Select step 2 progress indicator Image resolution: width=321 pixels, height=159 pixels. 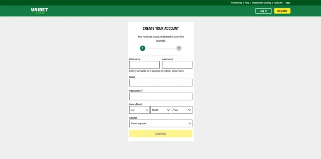point(179,48)
